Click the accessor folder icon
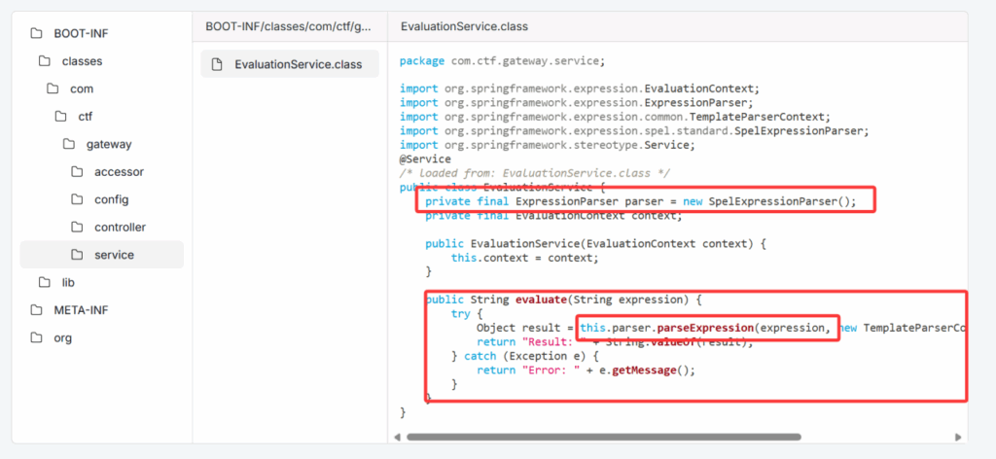The height and width of the screenshot is (459, 996). [77, 172]
